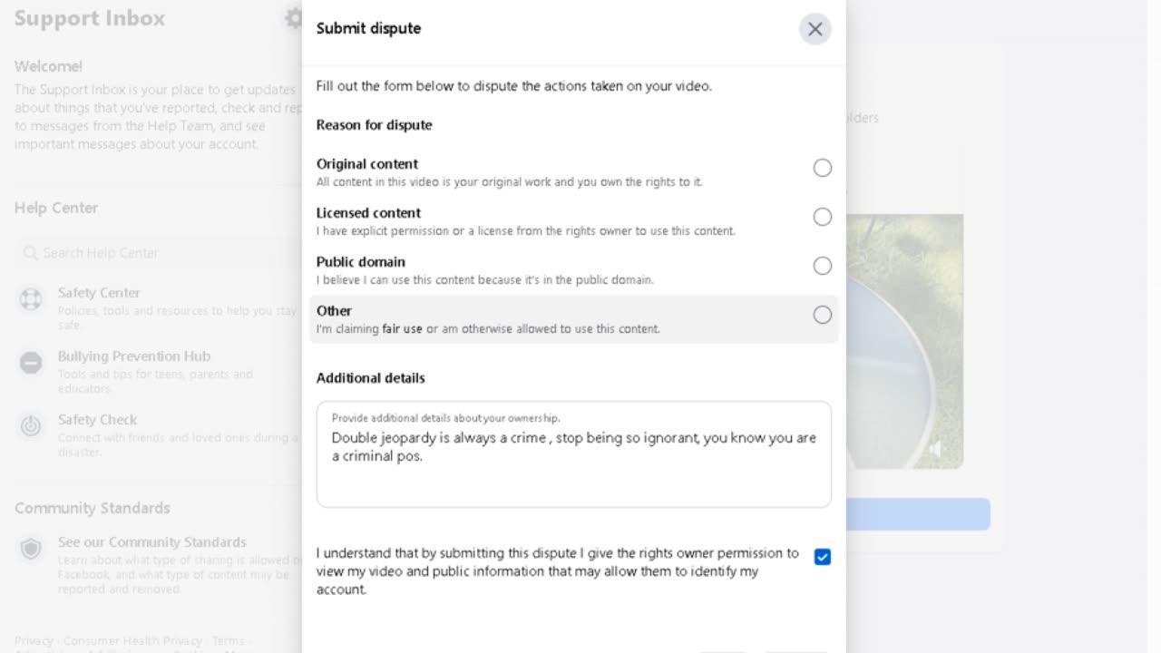Image resolution: width=1161 pixels, height=653 pixels.
Task: Click the Help Center search magnifier icon
Action: click(31, 253)
